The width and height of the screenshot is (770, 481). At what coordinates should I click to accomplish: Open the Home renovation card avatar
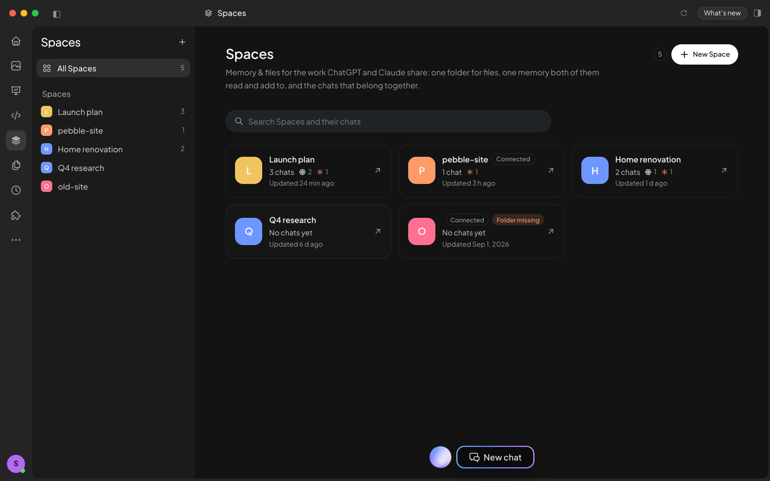click(595, 170)
